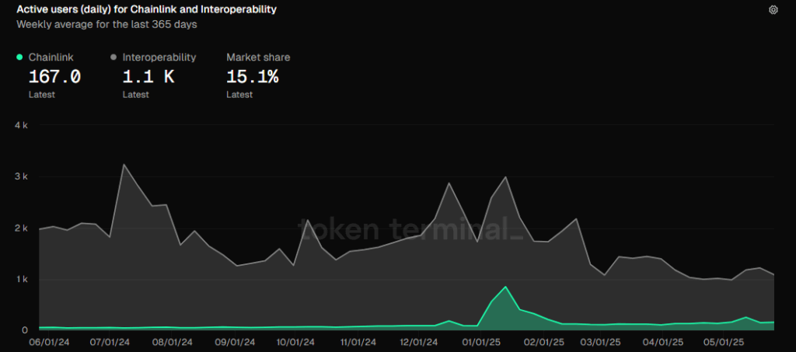Click the 04/01/25 x-axis date
The width and height of the screenshot is (796, 352).
pyautogui.click(x=664, y=342)
